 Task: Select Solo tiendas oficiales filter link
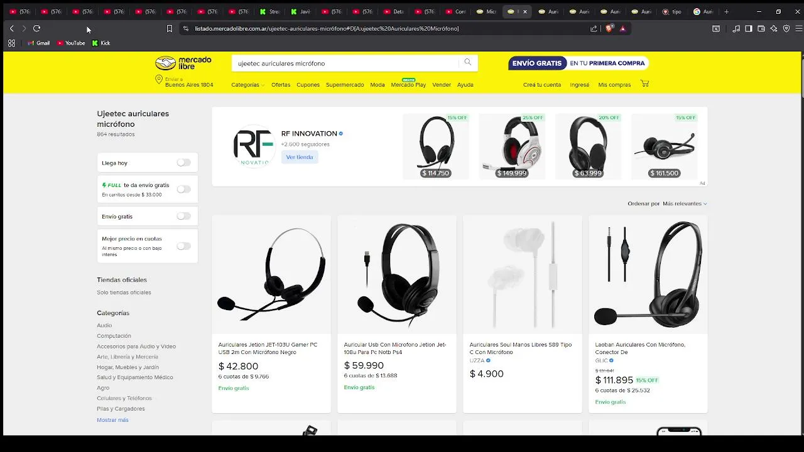tap(124, 293)
